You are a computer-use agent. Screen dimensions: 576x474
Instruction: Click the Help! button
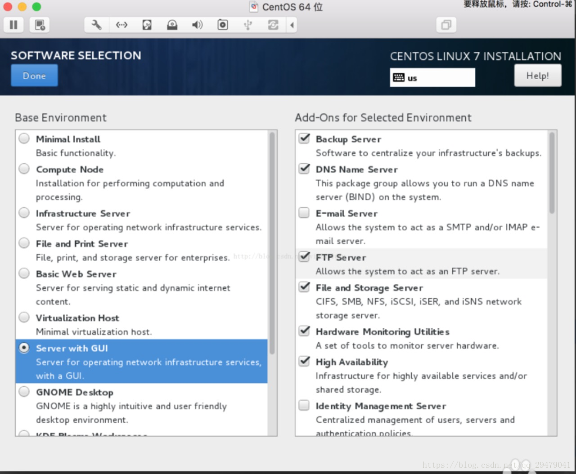click(538, 76)
